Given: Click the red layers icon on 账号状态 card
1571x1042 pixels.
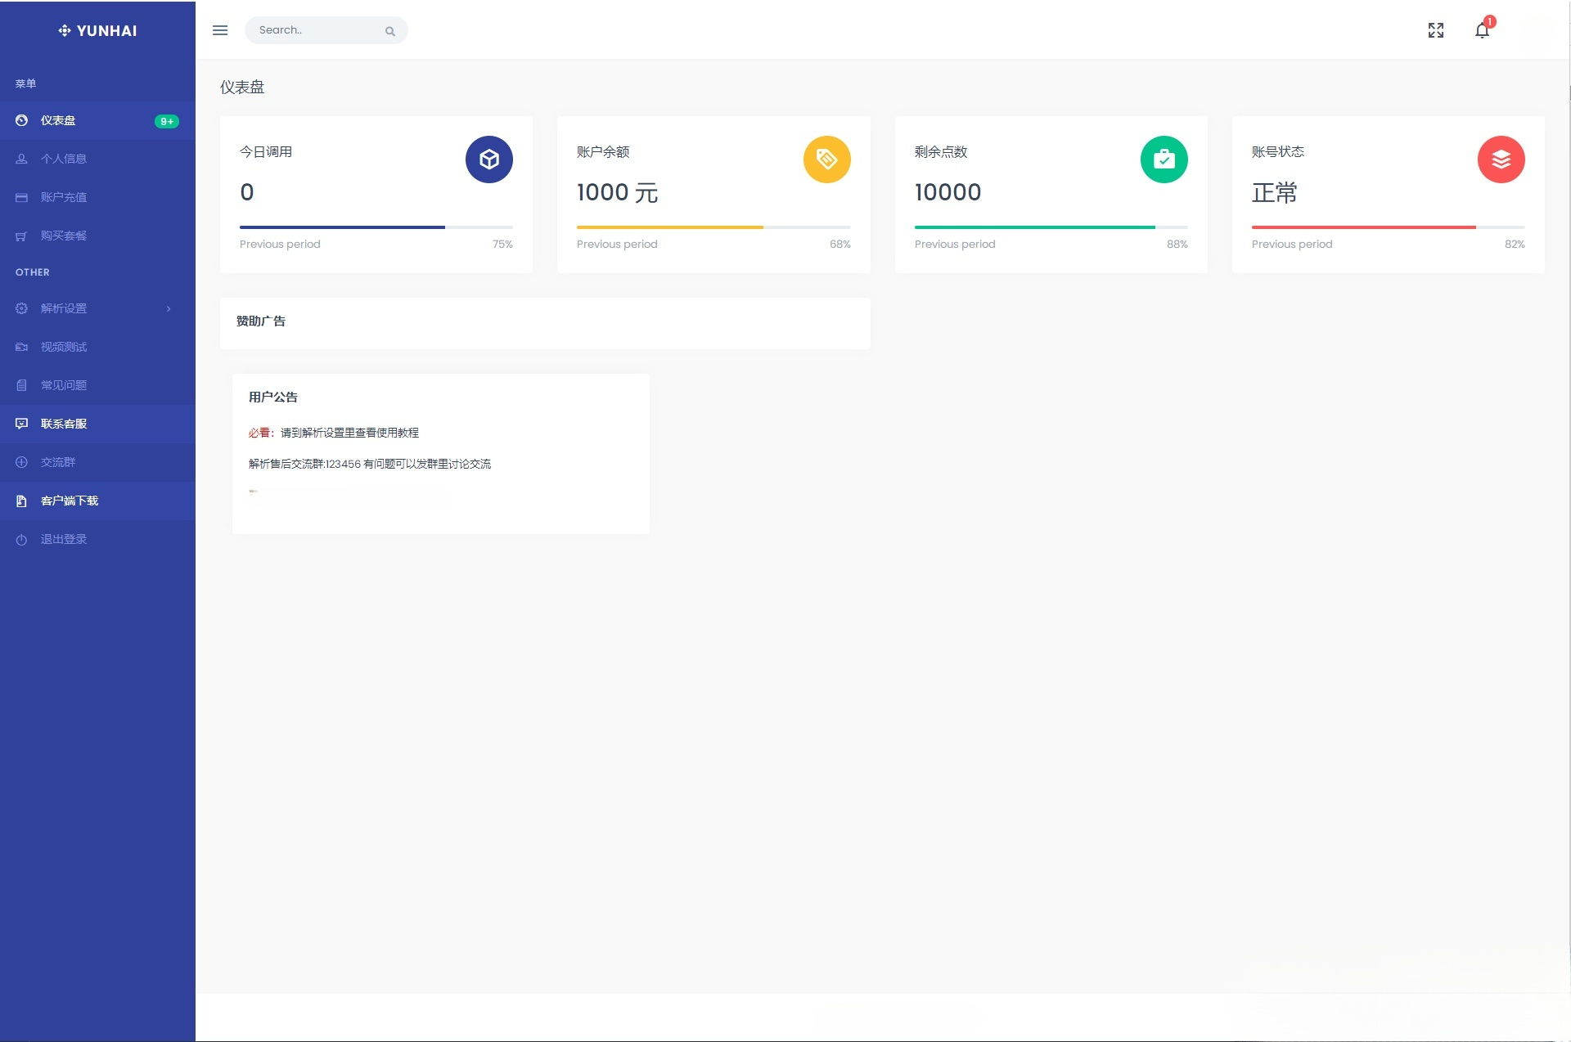Looking at the screenshot, I should click(1501, 159).
